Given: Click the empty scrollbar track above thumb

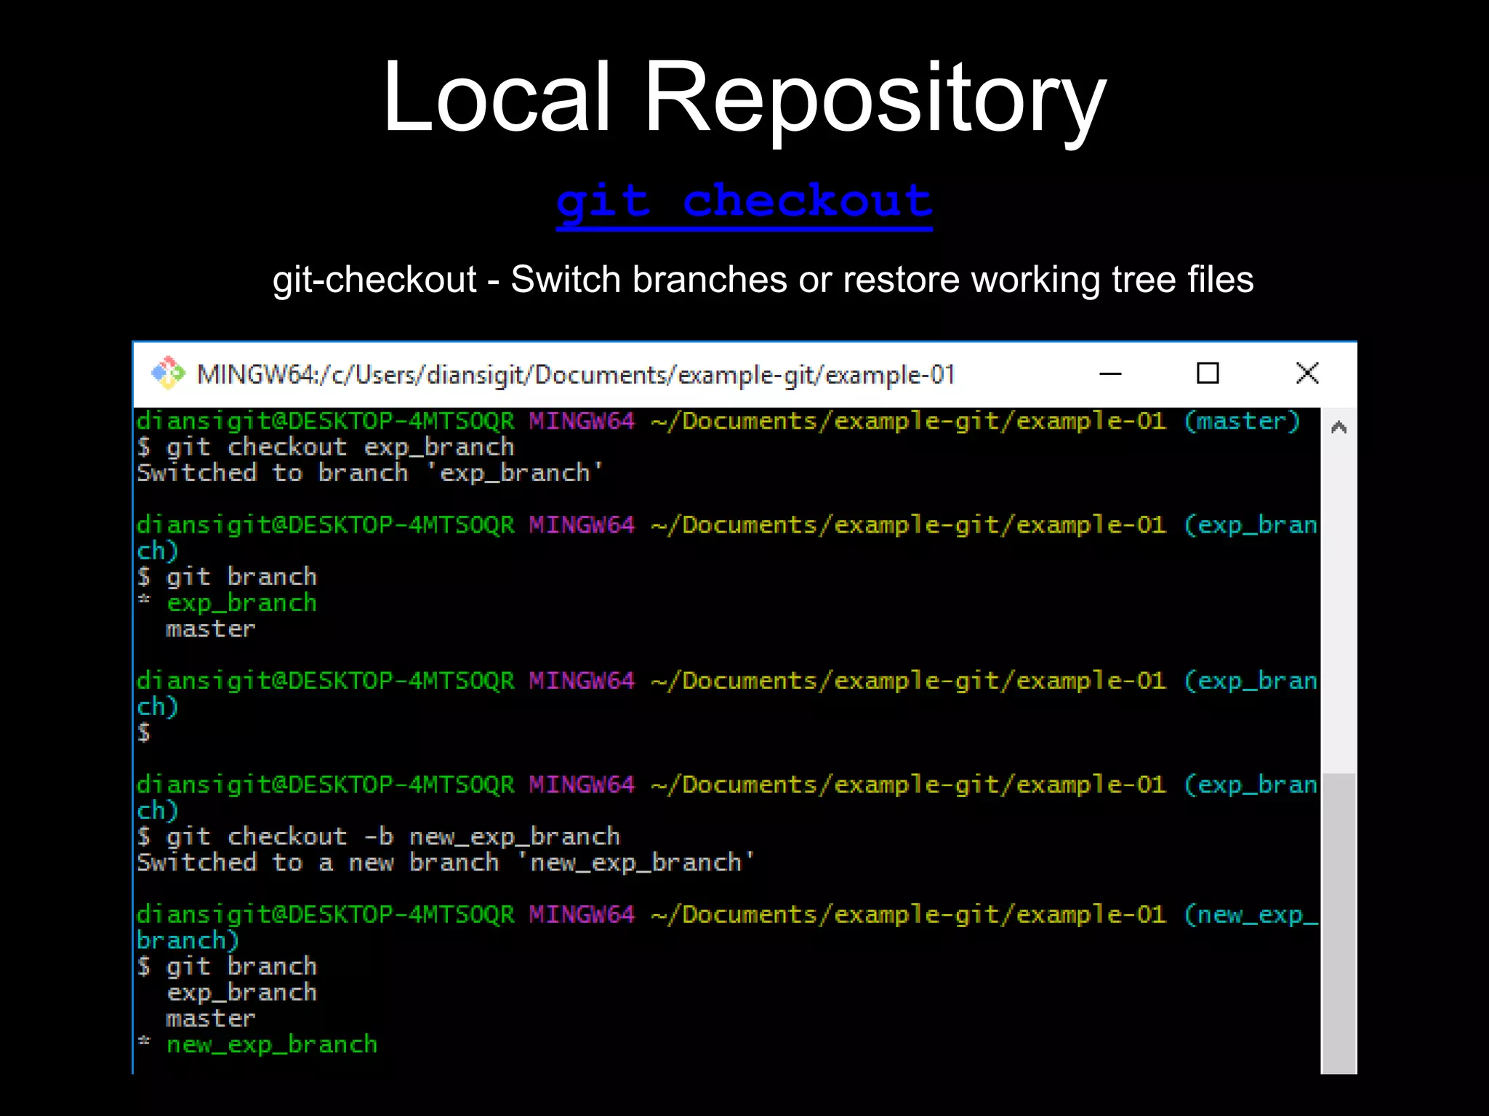Looking at the screenshot, I should pyautogui.click(x=1339, y=603).
